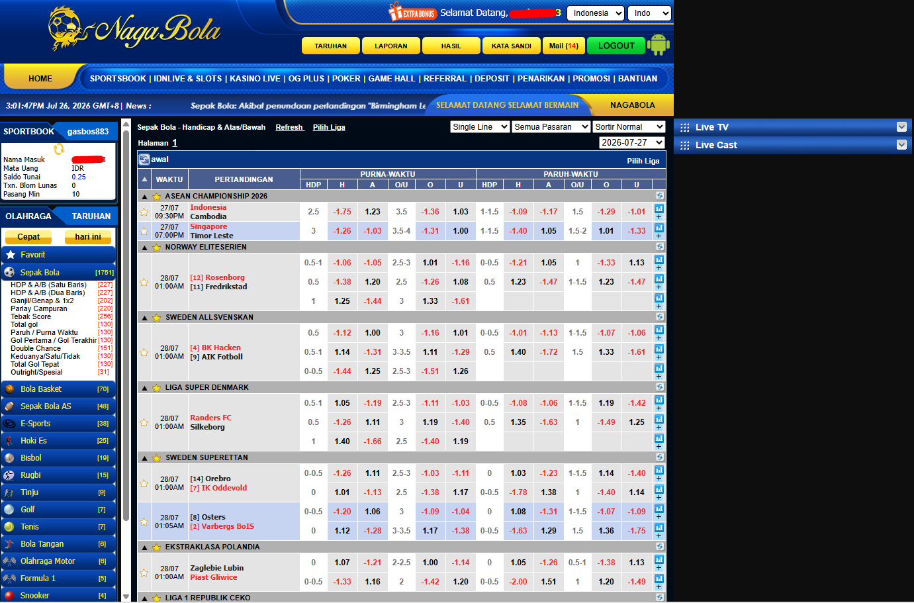Open the Bola Basket sport icon

pyautogui.click(x=9, y=389)
